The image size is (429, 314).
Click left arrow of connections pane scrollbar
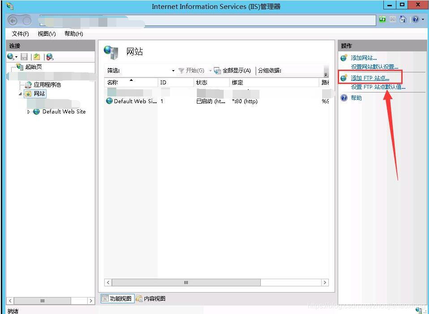(x=10, y=301)
